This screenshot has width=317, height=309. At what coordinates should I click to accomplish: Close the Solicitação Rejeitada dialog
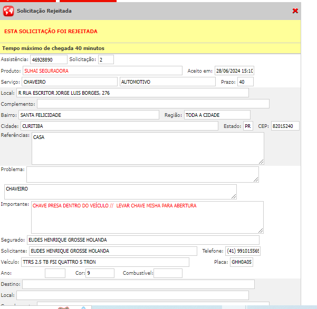(295, 11)
